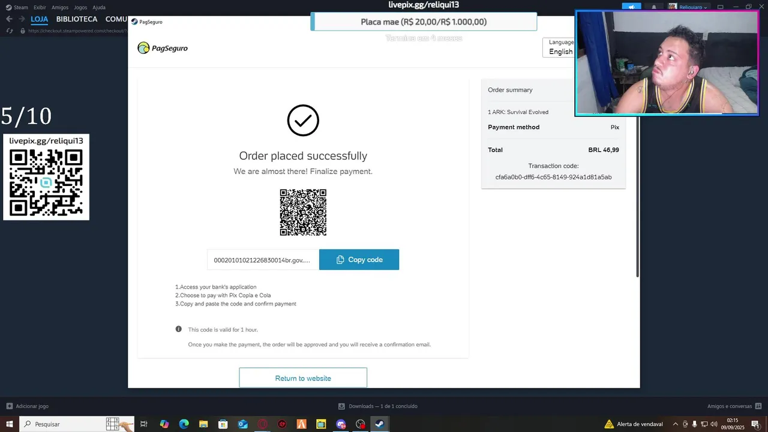Click the PagSeguro logo
Image resolution: width=768 pixels, height=432 pixels.
[x=163, y=48]
